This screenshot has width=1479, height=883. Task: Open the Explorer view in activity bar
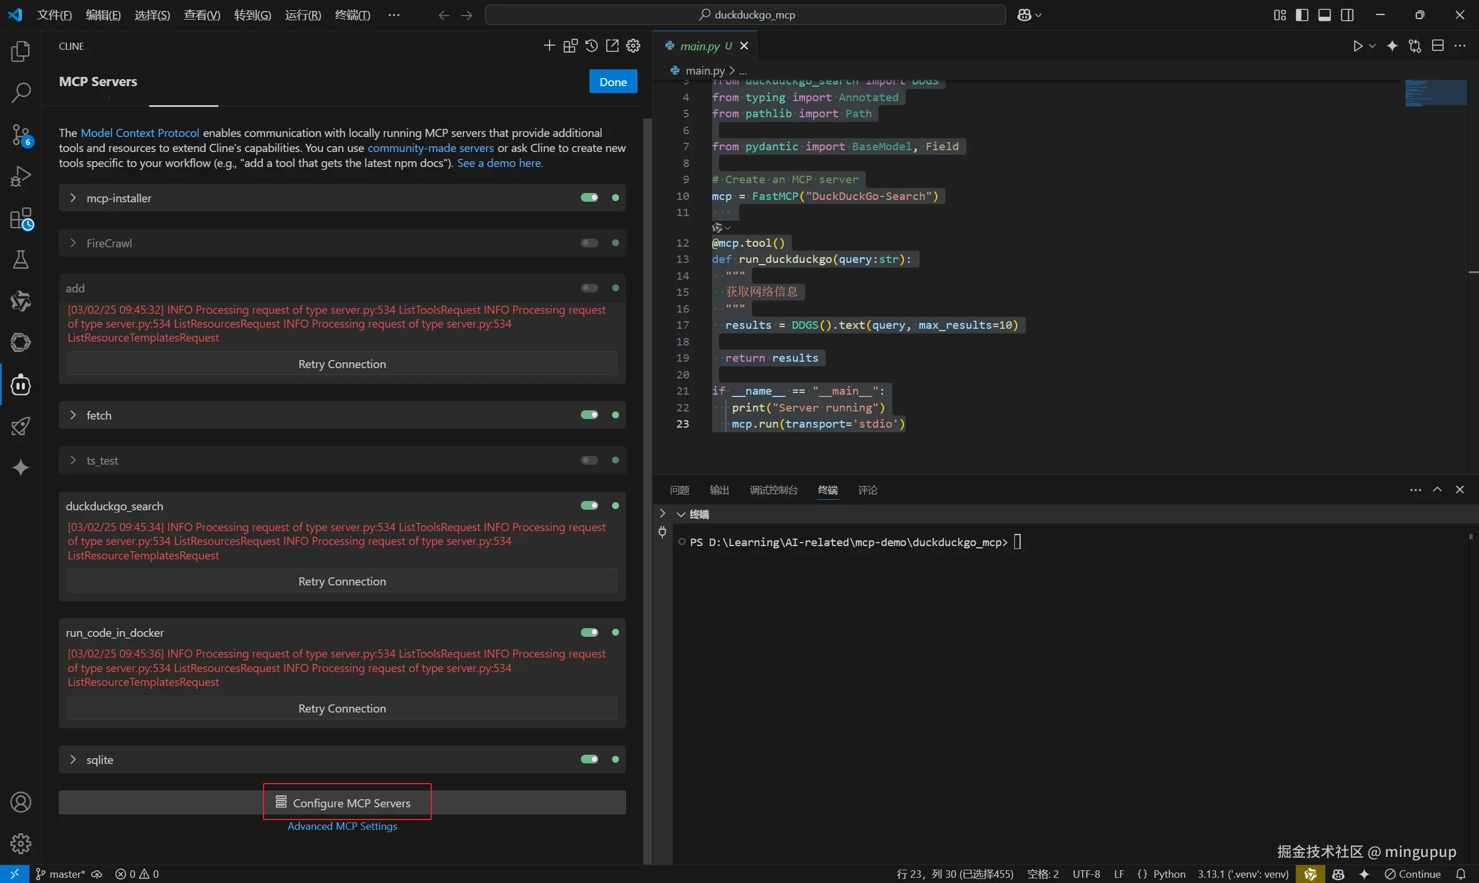[x=21, y=51]
